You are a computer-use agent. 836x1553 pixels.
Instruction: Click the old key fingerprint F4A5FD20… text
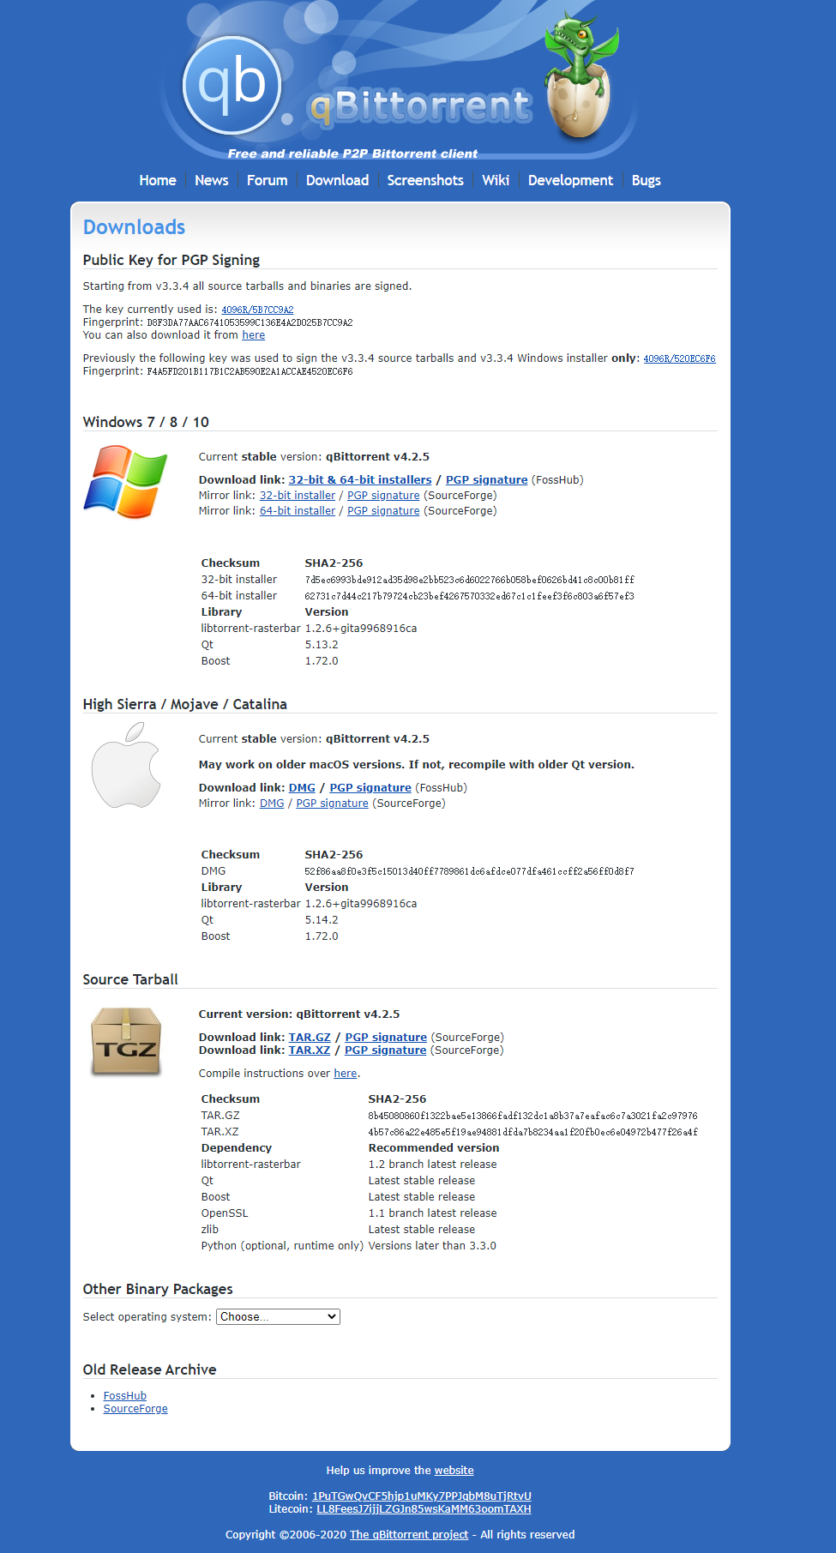click(250, 371)
